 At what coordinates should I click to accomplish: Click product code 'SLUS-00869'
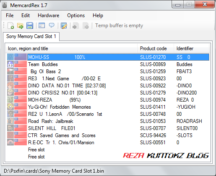tap(153, 64)
